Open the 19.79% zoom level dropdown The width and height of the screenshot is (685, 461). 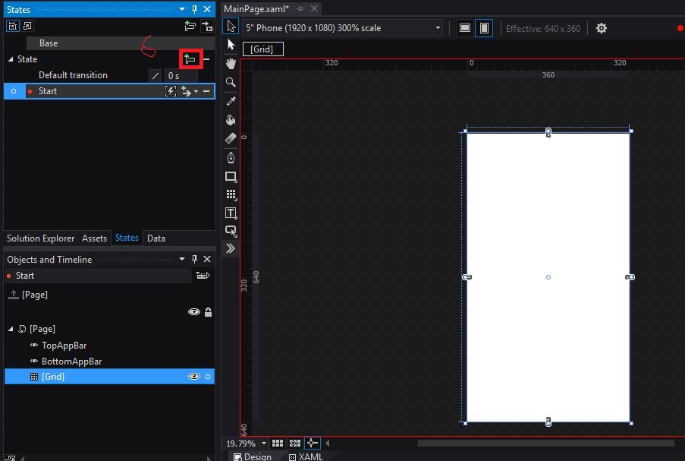[264, 443]
